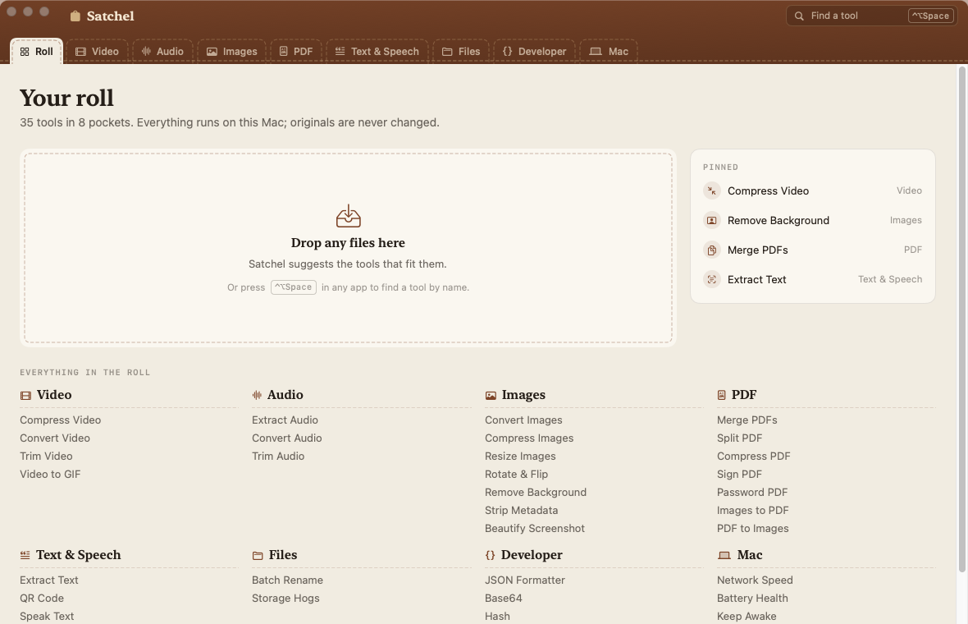The image size is (968, 624).
Task: Open the Developer tab
Action: [534, 51]
